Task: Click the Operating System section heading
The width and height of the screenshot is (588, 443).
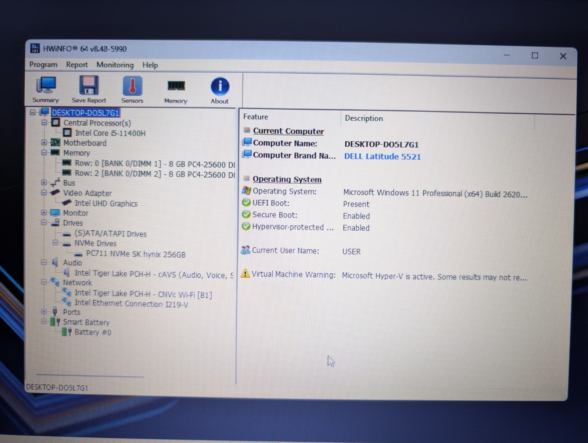Action: (287, 179)
